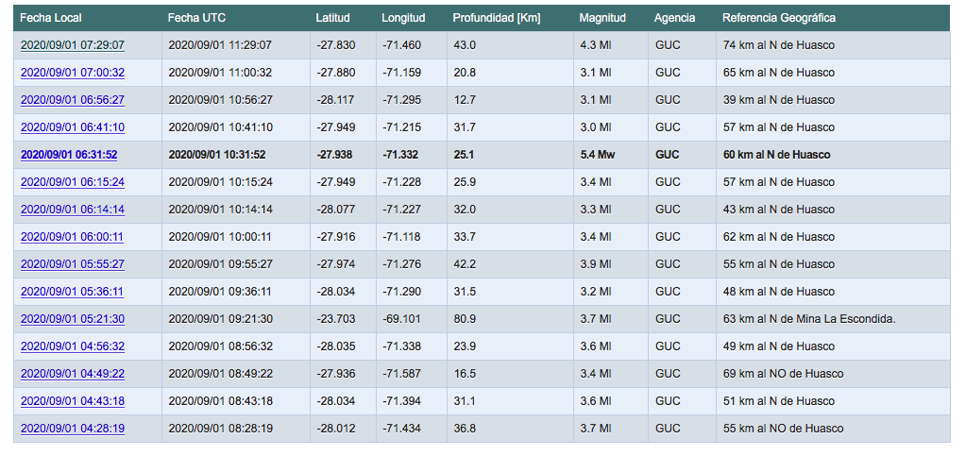
Task: Open the 2020/09/01 05:36:11 event link
Action: click(73, 292)
